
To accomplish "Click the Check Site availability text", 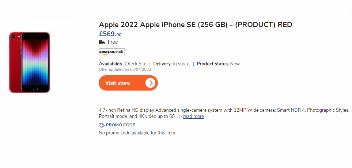I will [x=136, y=64].
